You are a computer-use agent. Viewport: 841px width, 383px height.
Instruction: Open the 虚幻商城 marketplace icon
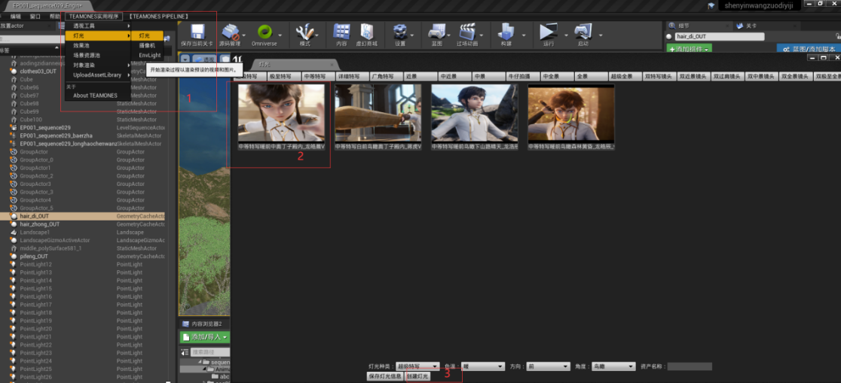[368, 32]
